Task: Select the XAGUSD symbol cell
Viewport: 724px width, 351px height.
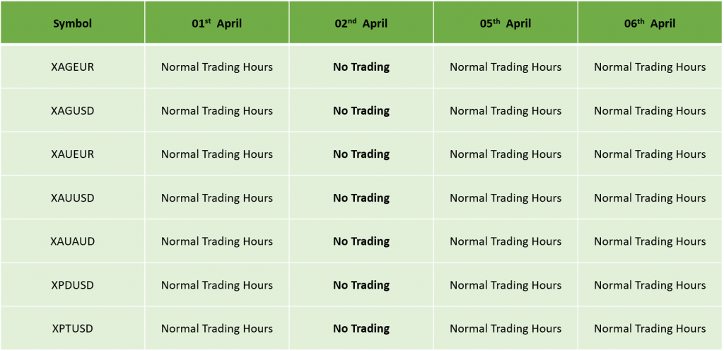Action: [73, 110]
